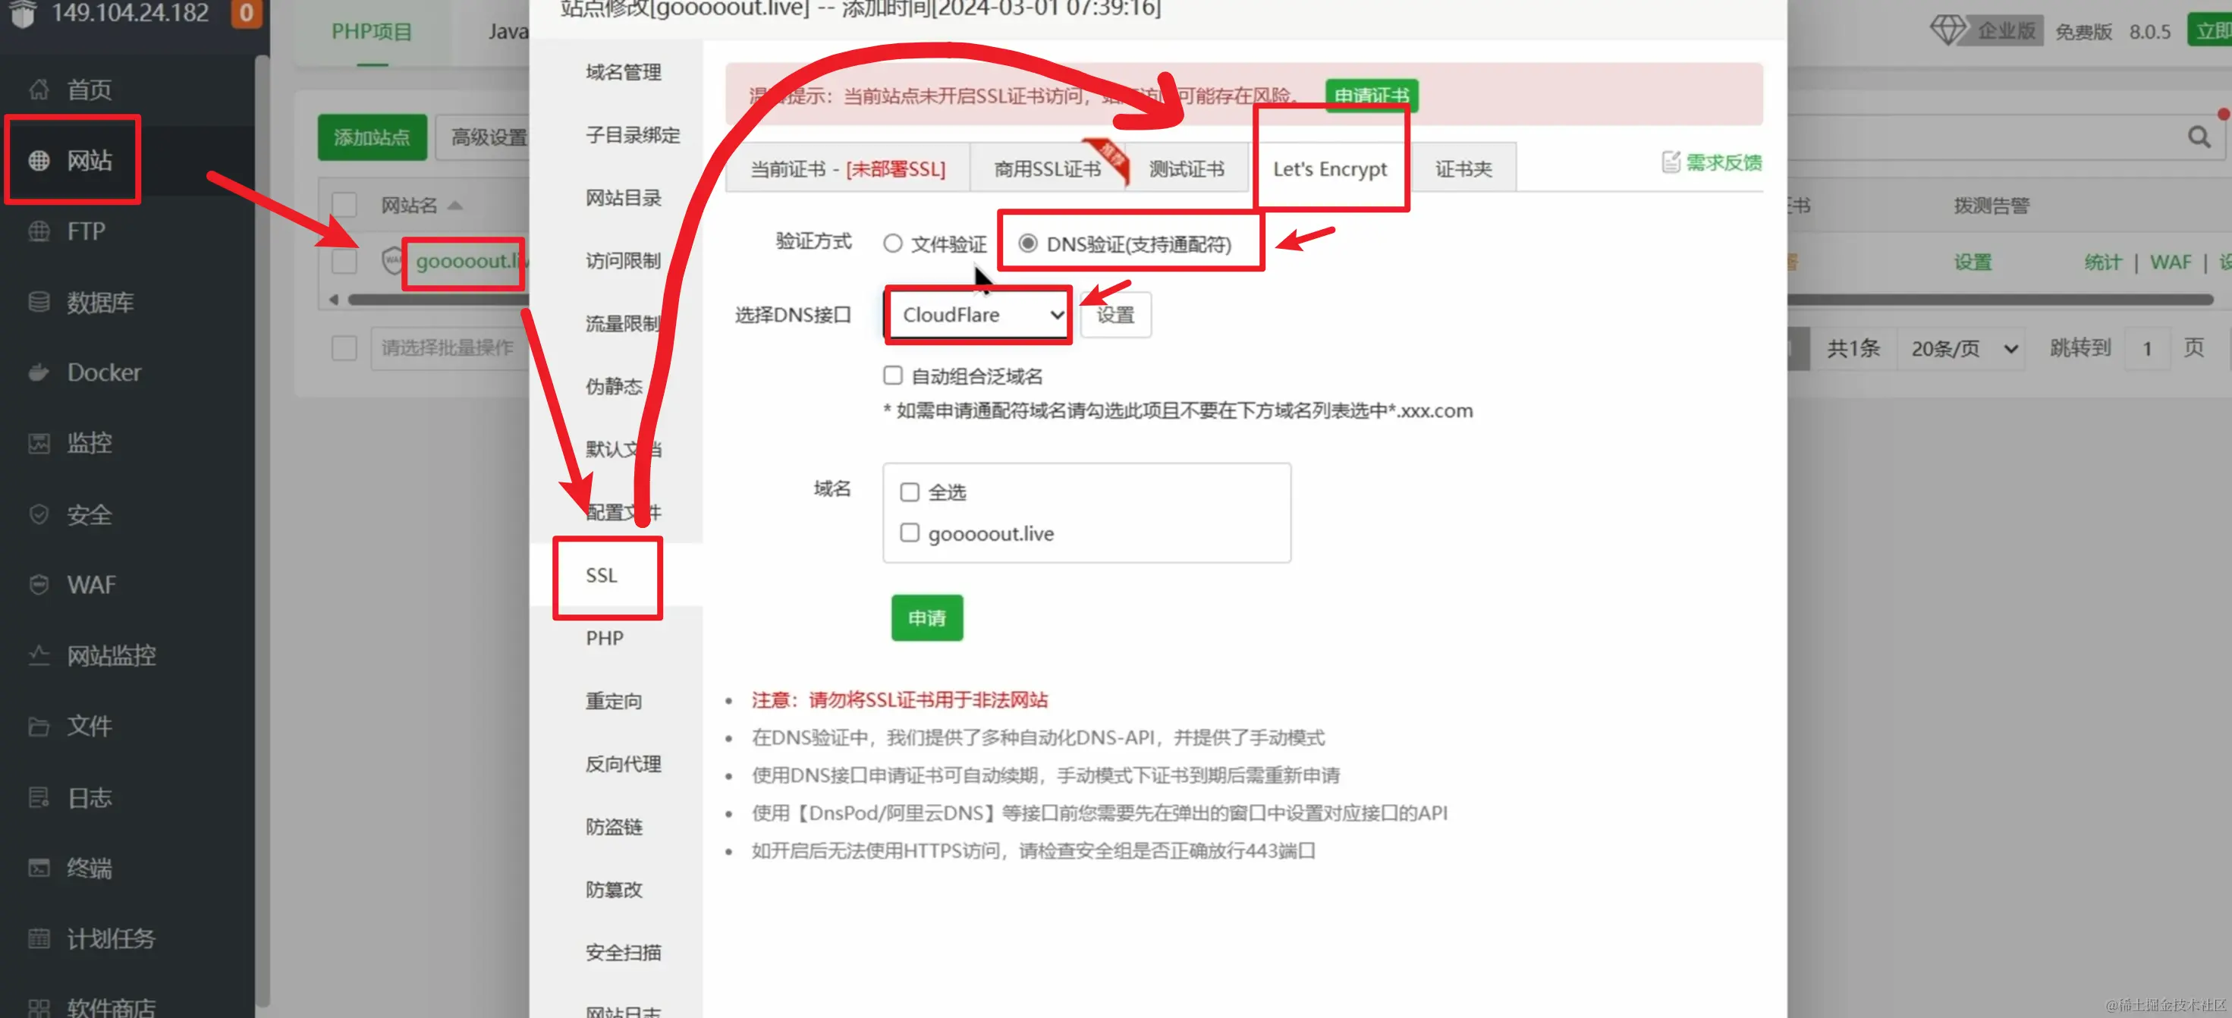Viewport: 2232px width, 1018px height.
Task: Select the 文件验证 radio button
Action: [x=892, y=244]
